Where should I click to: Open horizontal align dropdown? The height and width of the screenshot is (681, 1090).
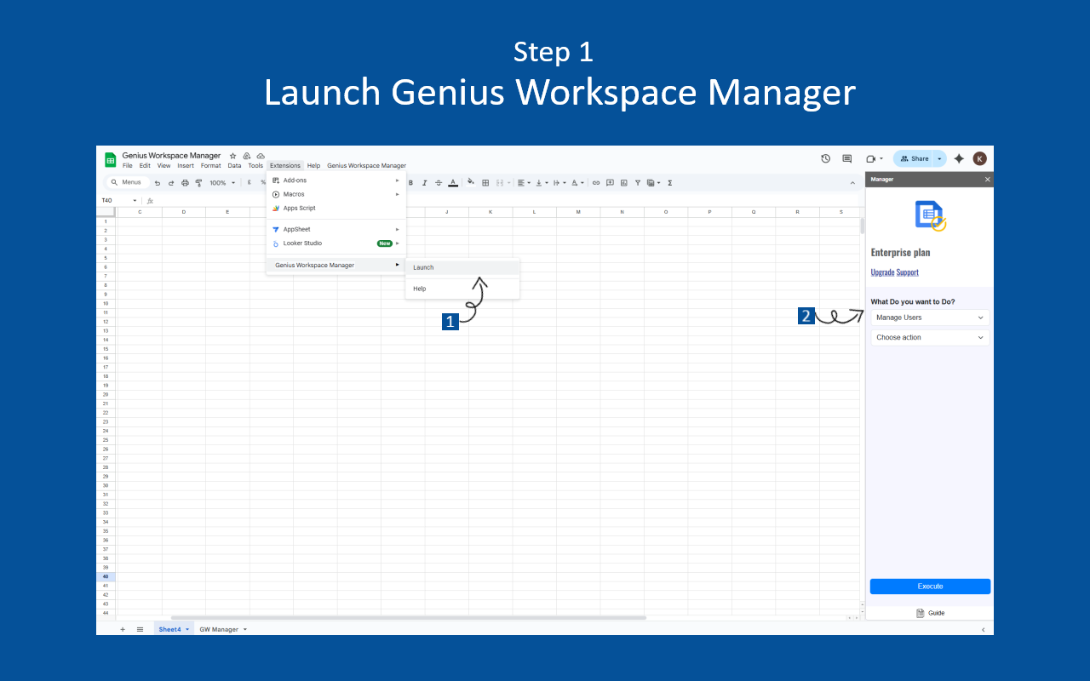point(524,183)
